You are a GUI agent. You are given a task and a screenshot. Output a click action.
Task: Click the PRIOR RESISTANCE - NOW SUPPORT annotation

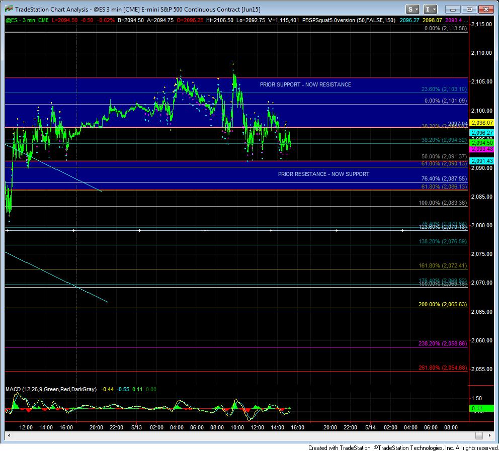click(323, 174)
